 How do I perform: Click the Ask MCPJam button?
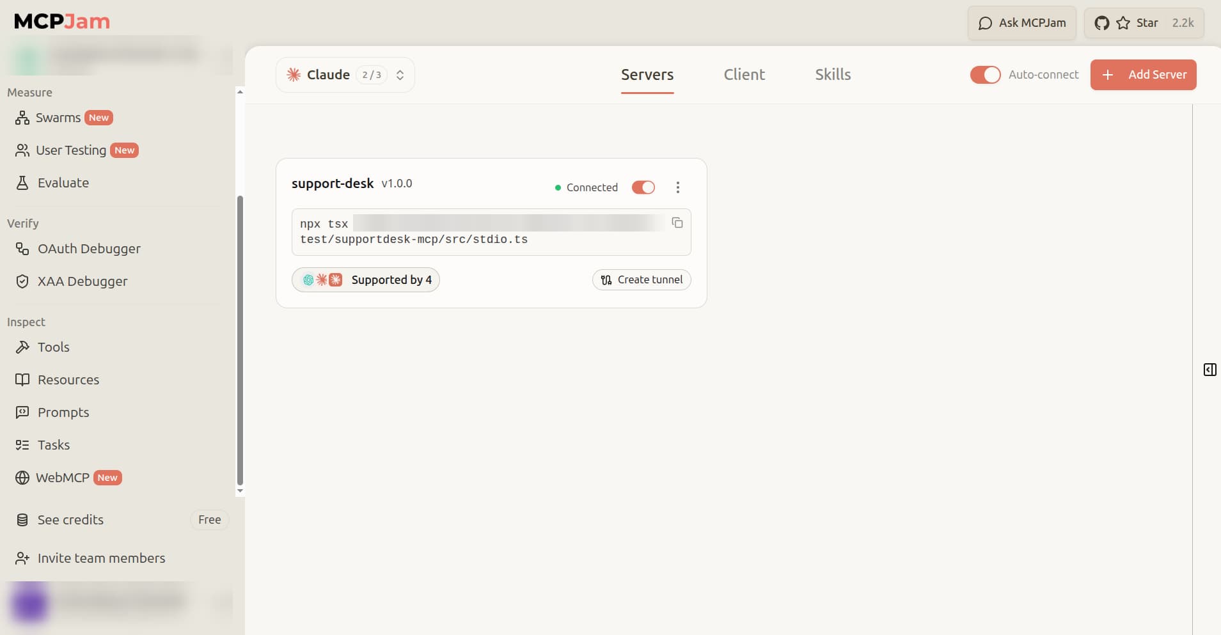click(x=1022, y=23)
